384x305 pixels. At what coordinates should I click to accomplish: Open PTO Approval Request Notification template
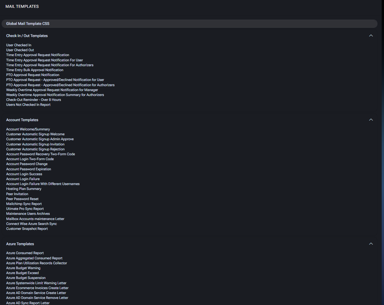33,75
